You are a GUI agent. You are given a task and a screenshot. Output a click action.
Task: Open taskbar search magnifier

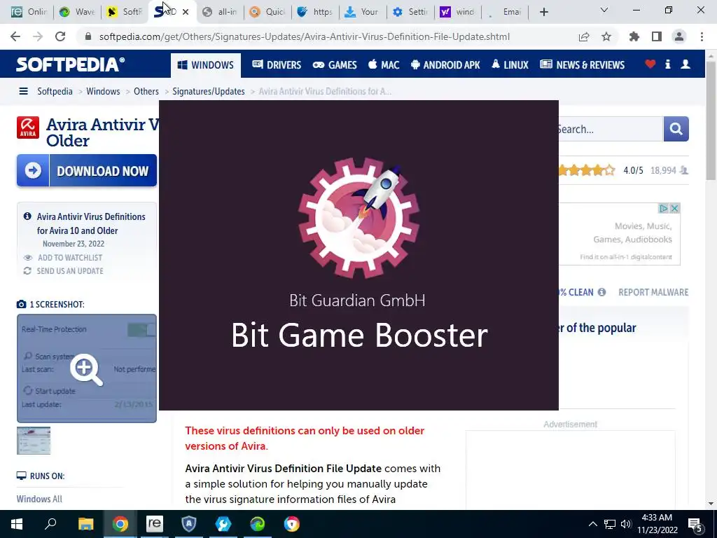pyautogui.click(x=50, y=524)
